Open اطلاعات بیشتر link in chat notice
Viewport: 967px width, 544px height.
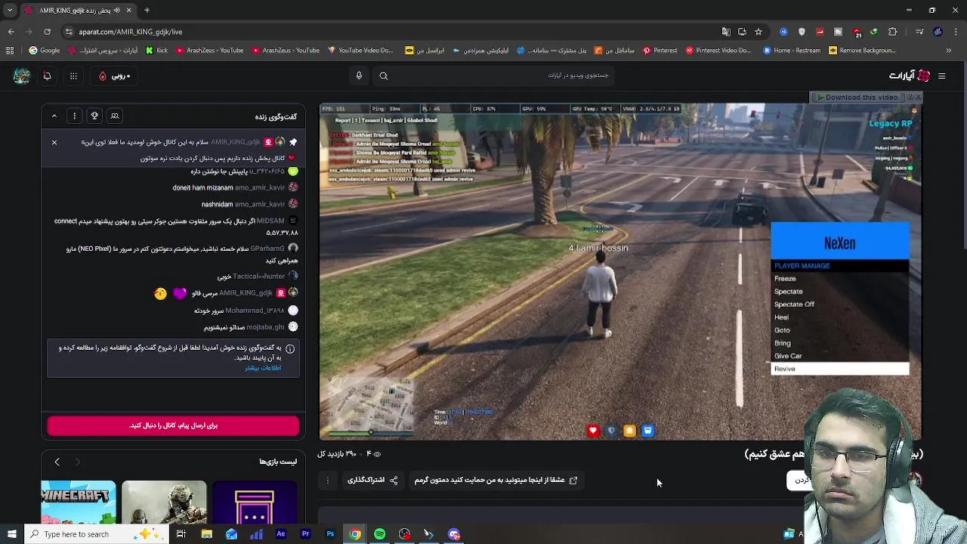[263, 368]
